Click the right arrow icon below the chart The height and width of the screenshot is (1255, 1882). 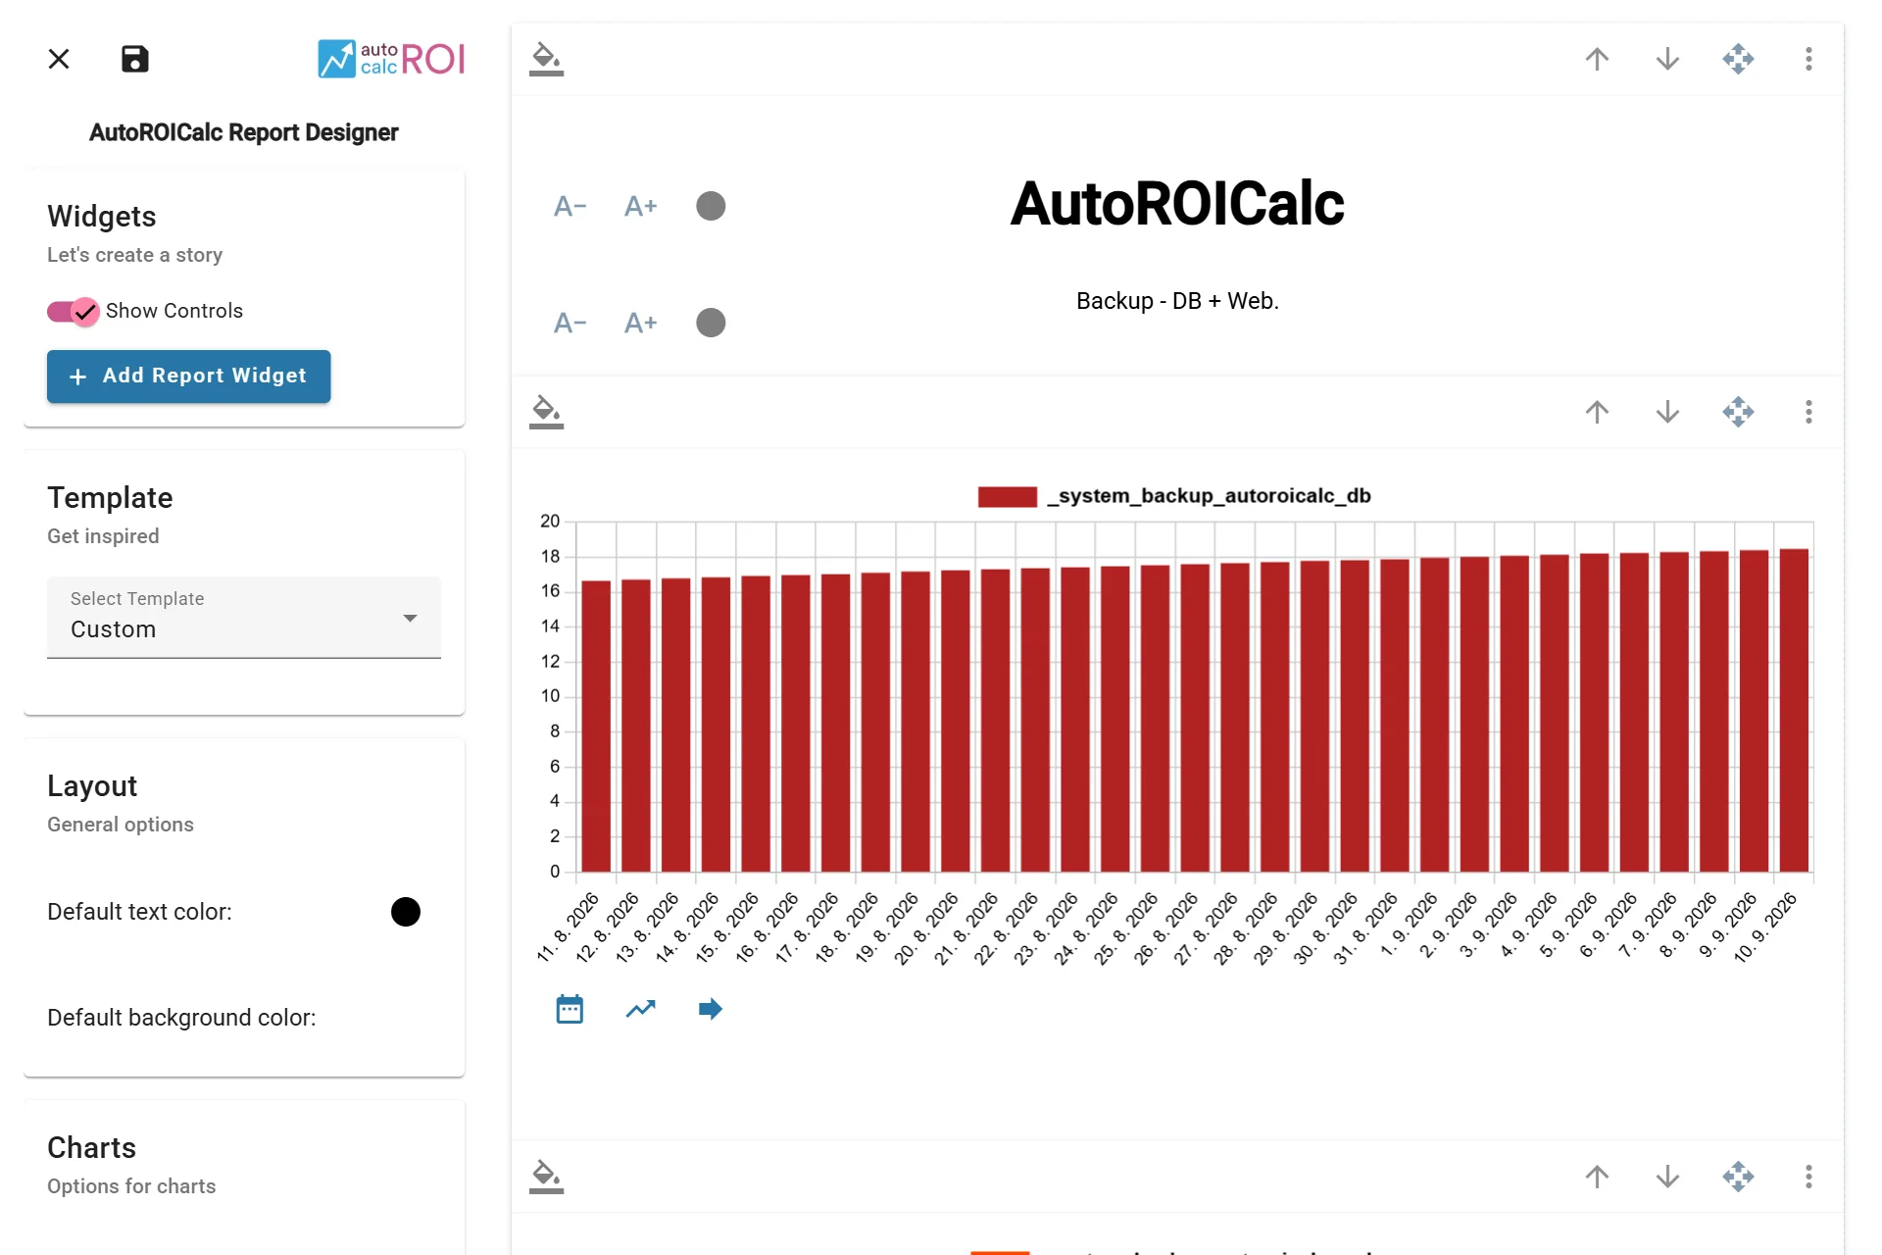click(x=711, y=1009)
